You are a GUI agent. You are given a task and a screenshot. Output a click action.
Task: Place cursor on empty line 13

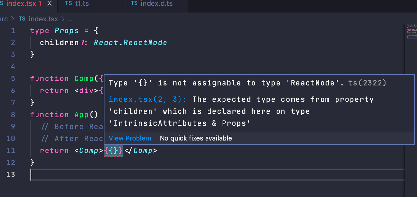point(130,175)
